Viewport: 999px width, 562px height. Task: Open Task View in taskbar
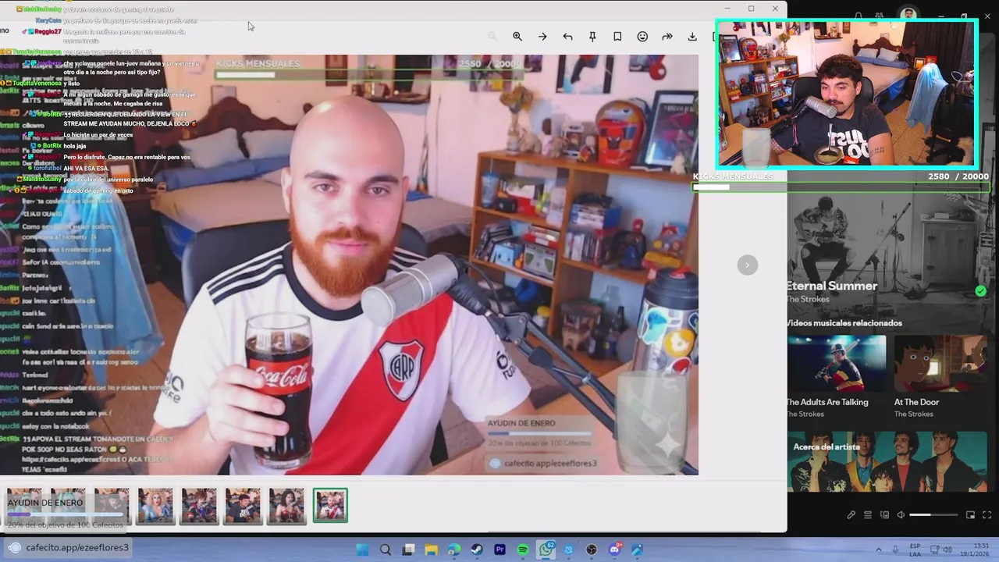point(408,550)
